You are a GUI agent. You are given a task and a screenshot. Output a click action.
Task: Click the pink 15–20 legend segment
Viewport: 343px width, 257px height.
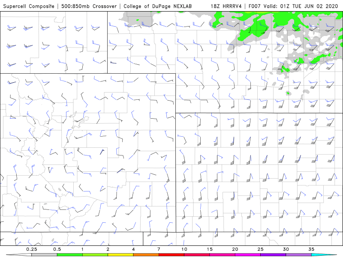coord(222,255)
